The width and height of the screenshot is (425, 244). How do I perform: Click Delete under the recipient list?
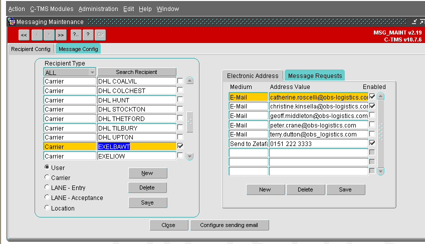(147, 187)
